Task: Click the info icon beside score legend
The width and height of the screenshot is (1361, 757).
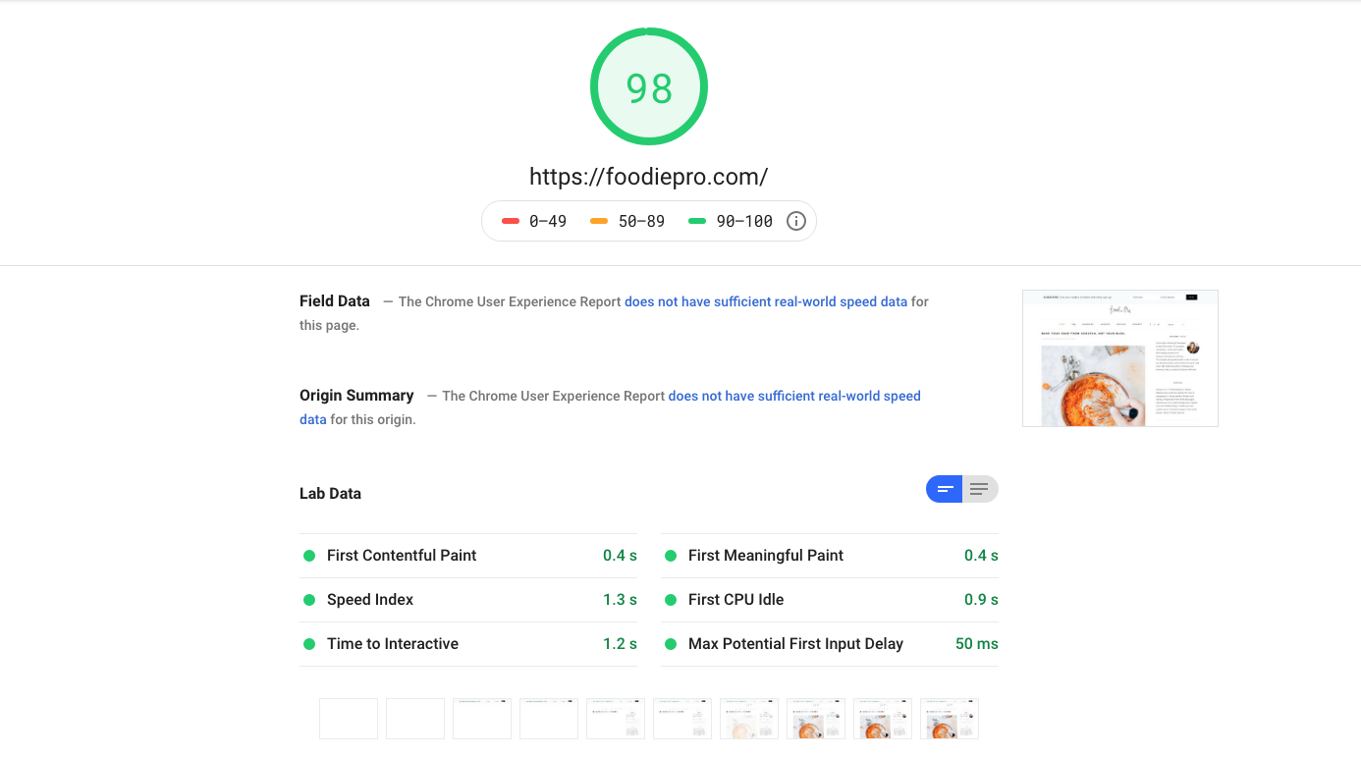Action: click(x=796, y=221)
